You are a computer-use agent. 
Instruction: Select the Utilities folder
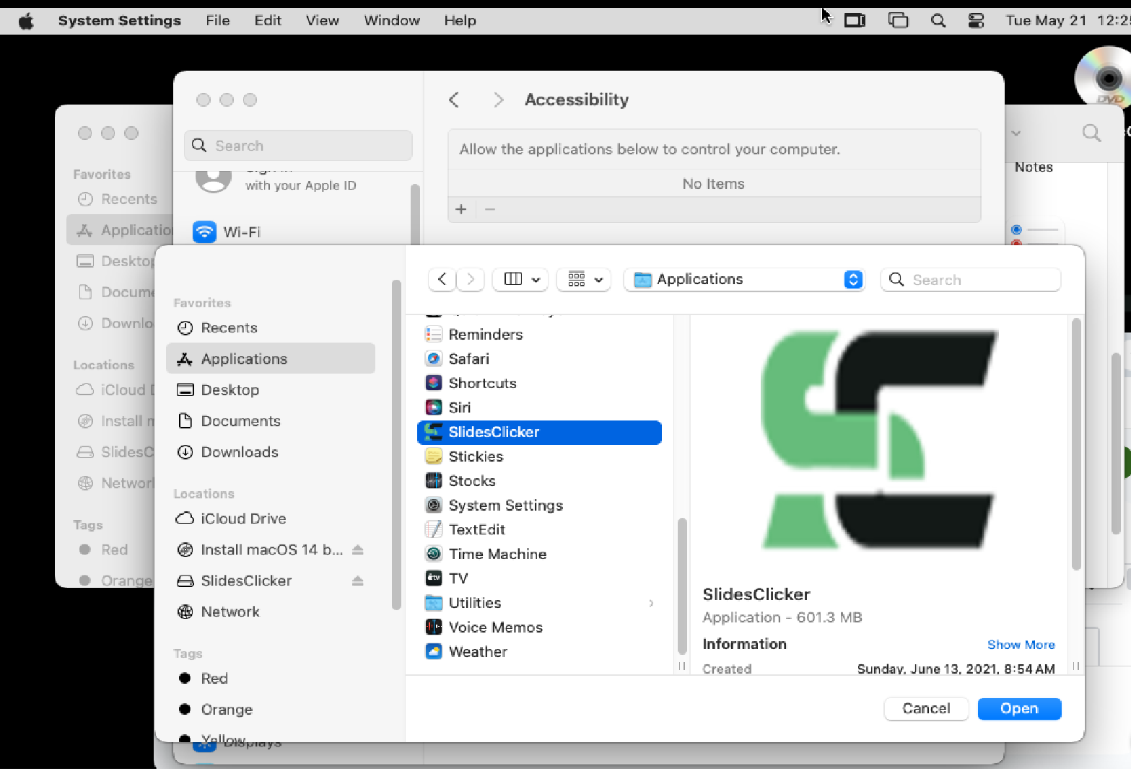[539, 603]
